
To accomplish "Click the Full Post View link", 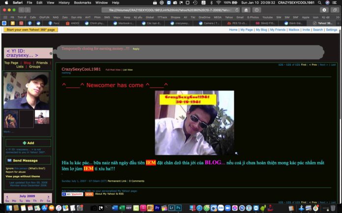I will tap(113, 70).
